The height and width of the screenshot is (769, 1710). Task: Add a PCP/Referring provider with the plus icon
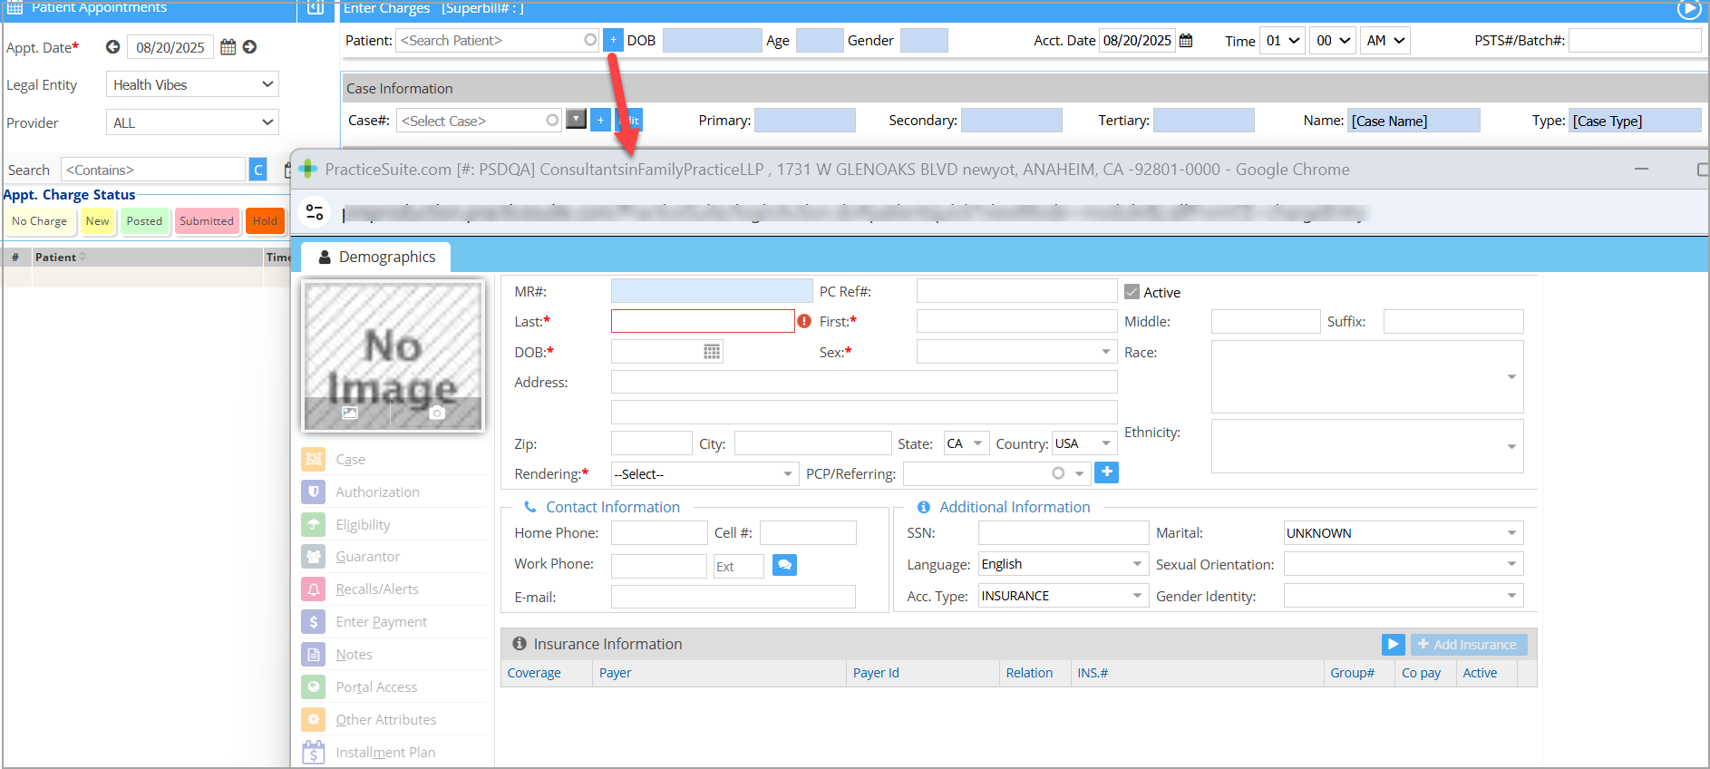click(x=1106, y=472)
